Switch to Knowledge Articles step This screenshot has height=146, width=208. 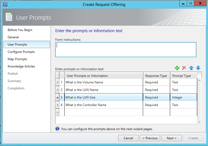coord(21,66)
